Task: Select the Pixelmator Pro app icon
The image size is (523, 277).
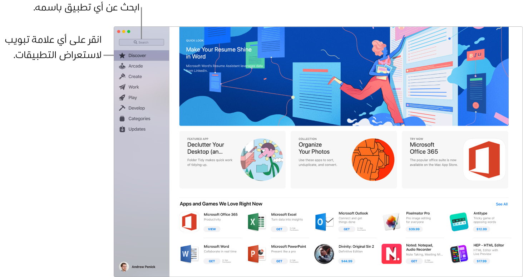Action: pyautogui.click(x=391, y=222)
